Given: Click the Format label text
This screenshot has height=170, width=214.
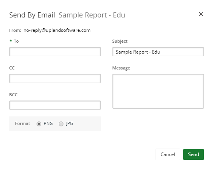Looking at the screenshot, I should 23,123.
